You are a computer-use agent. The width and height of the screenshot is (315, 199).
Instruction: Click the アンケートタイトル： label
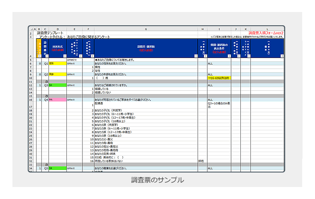(x=52, y=37)
